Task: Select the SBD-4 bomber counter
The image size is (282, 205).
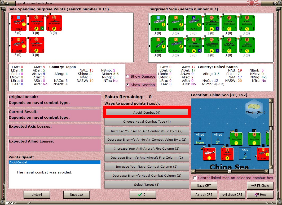Action: pyautogui.click(x=176, y=23)
